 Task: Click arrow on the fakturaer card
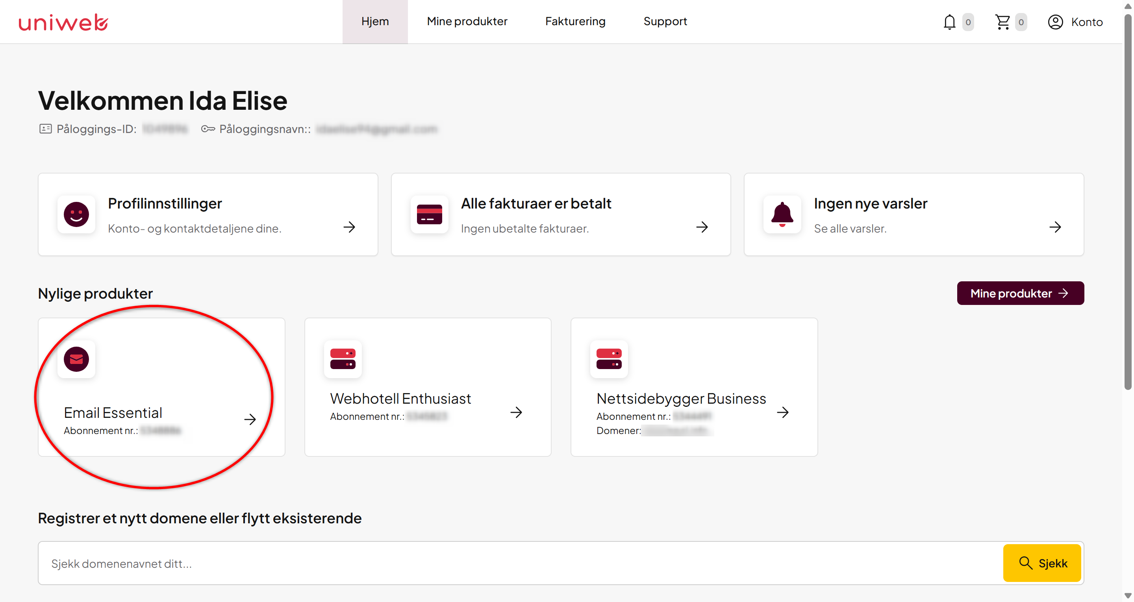coord(702,227)
